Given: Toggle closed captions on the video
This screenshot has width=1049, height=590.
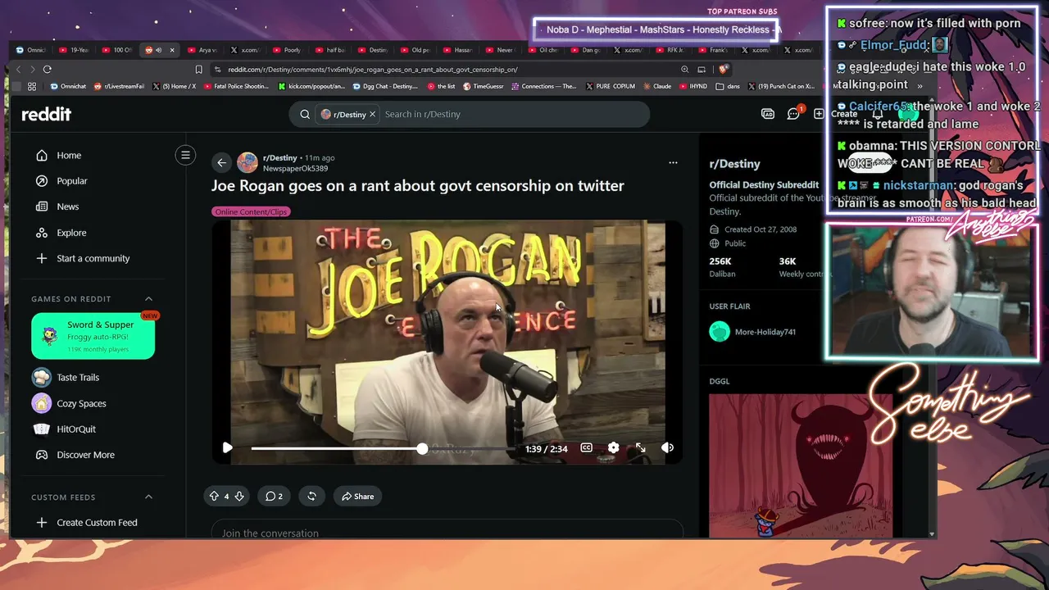Looking at the screenshot, I should [586, 447].
